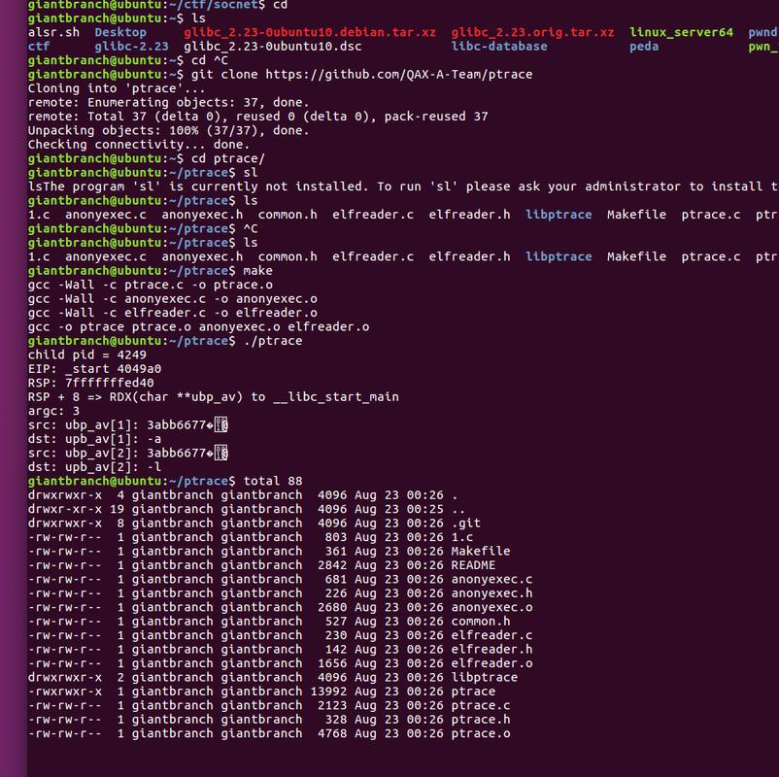Click the green linux_server64 executable name
The width and height of the screenshot is (779, 777).
coord(681,32)
